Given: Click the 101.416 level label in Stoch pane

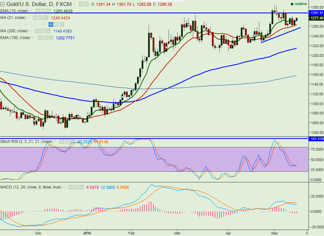Looking at the screenshot, I should point(316,139).
